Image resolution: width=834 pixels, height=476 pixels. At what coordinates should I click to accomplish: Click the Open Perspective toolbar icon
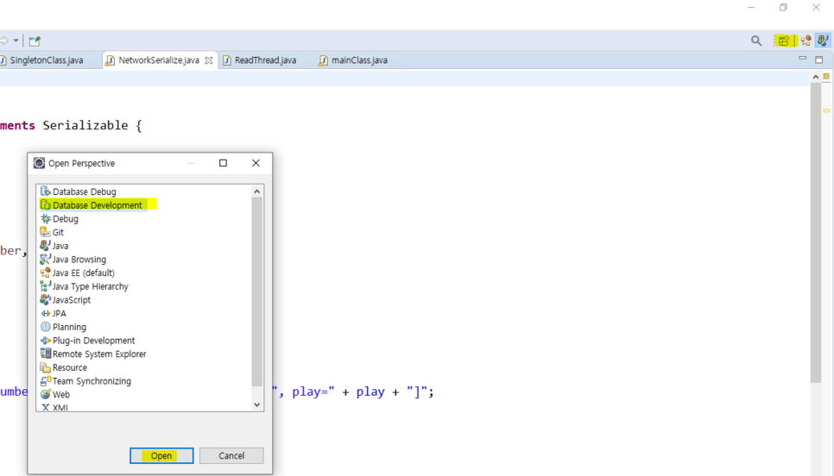(x=783, y=41)
